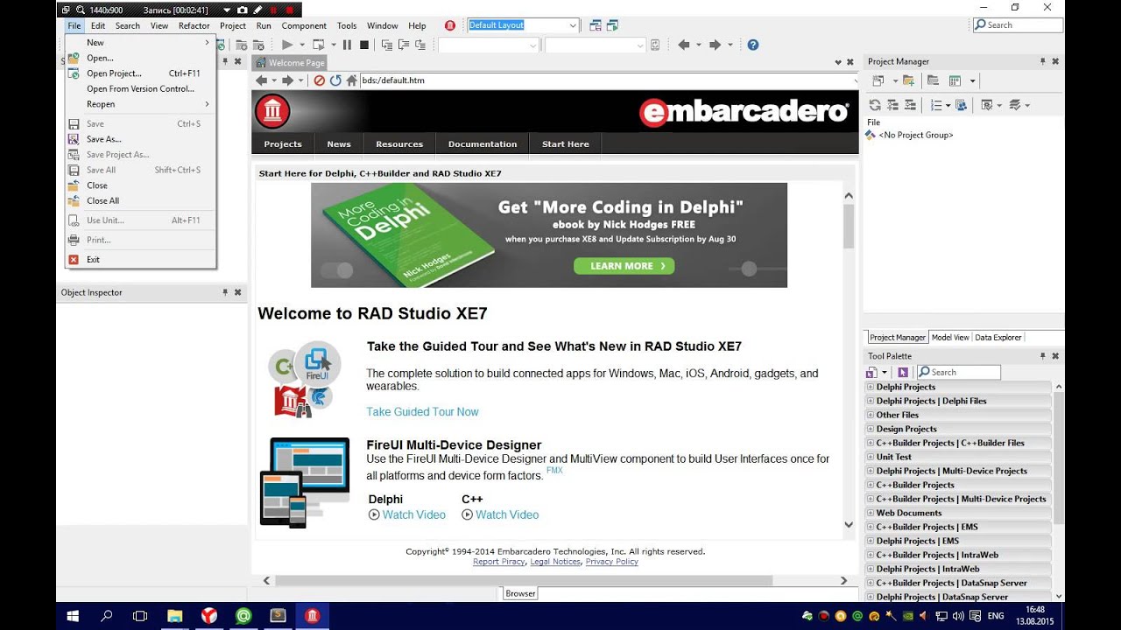Open the Documentation tab on Welcome Page

pyautogui.click(x=483, y=144)
